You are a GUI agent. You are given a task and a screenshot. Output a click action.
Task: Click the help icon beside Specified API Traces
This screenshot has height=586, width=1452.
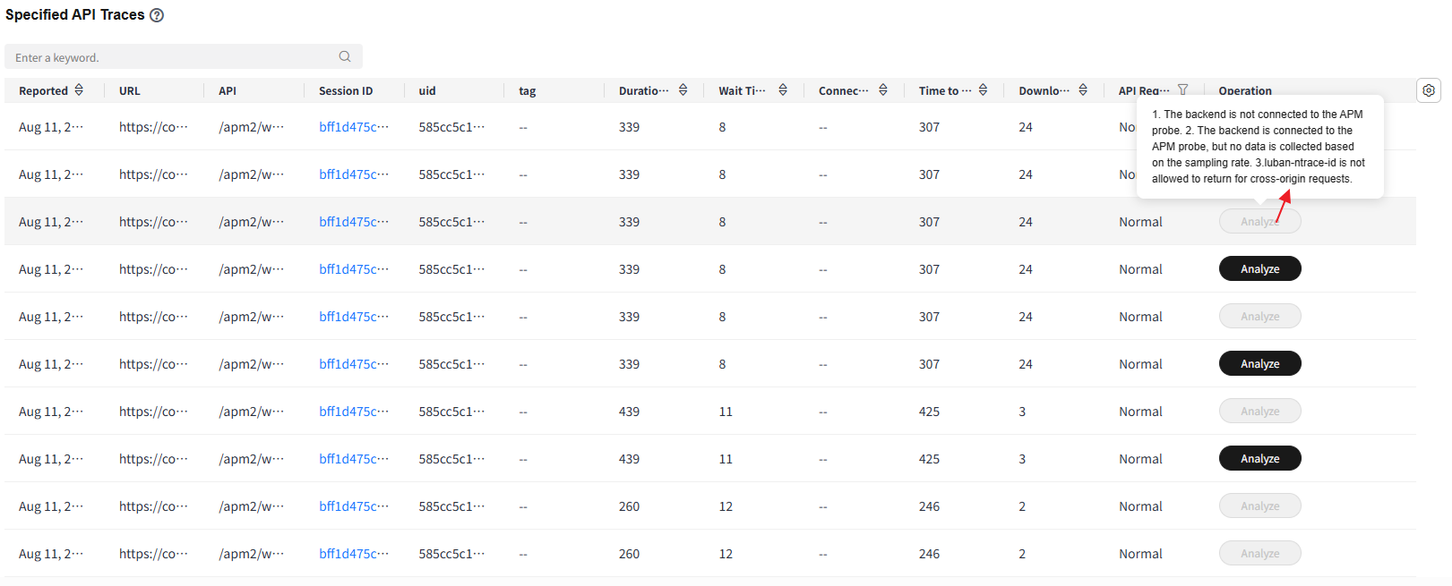click(x=157, y=15)
